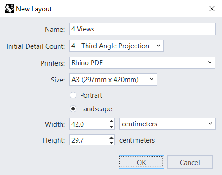Screen dimensions: 222x175
Task: Open the centimeters units dropdown
Action: [x=168, y=124]
